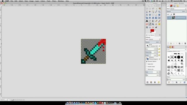The width and height of the screenshot is (187, 105).
Task: Expand the Dynamics Options section
Action: pos(147,62)
